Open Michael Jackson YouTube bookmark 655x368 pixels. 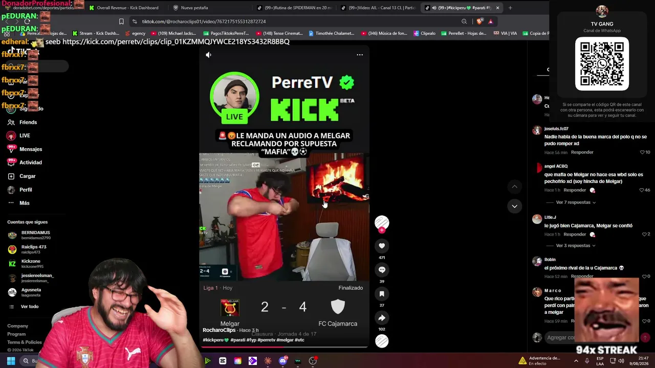coord(173,33)
